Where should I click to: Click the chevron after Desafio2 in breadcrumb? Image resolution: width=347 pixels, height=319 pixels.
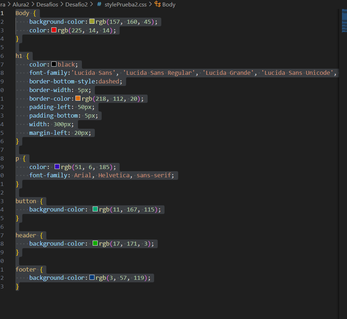click(x=91, y=4)
